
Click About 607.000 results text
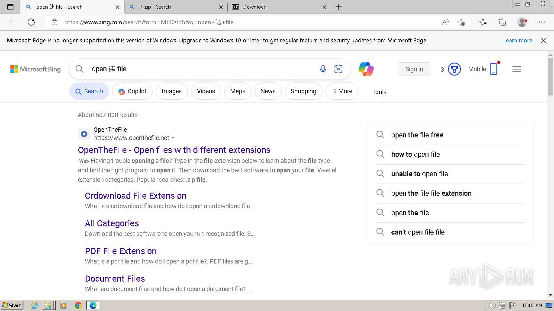pos(108,115)
